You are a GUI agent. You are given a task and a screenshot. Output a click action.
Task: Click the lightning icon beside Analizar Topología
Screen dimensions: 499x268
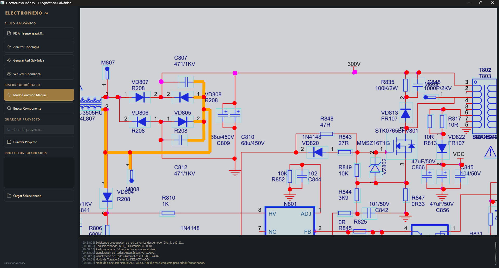pyautogui.click(x=9, y=47)
